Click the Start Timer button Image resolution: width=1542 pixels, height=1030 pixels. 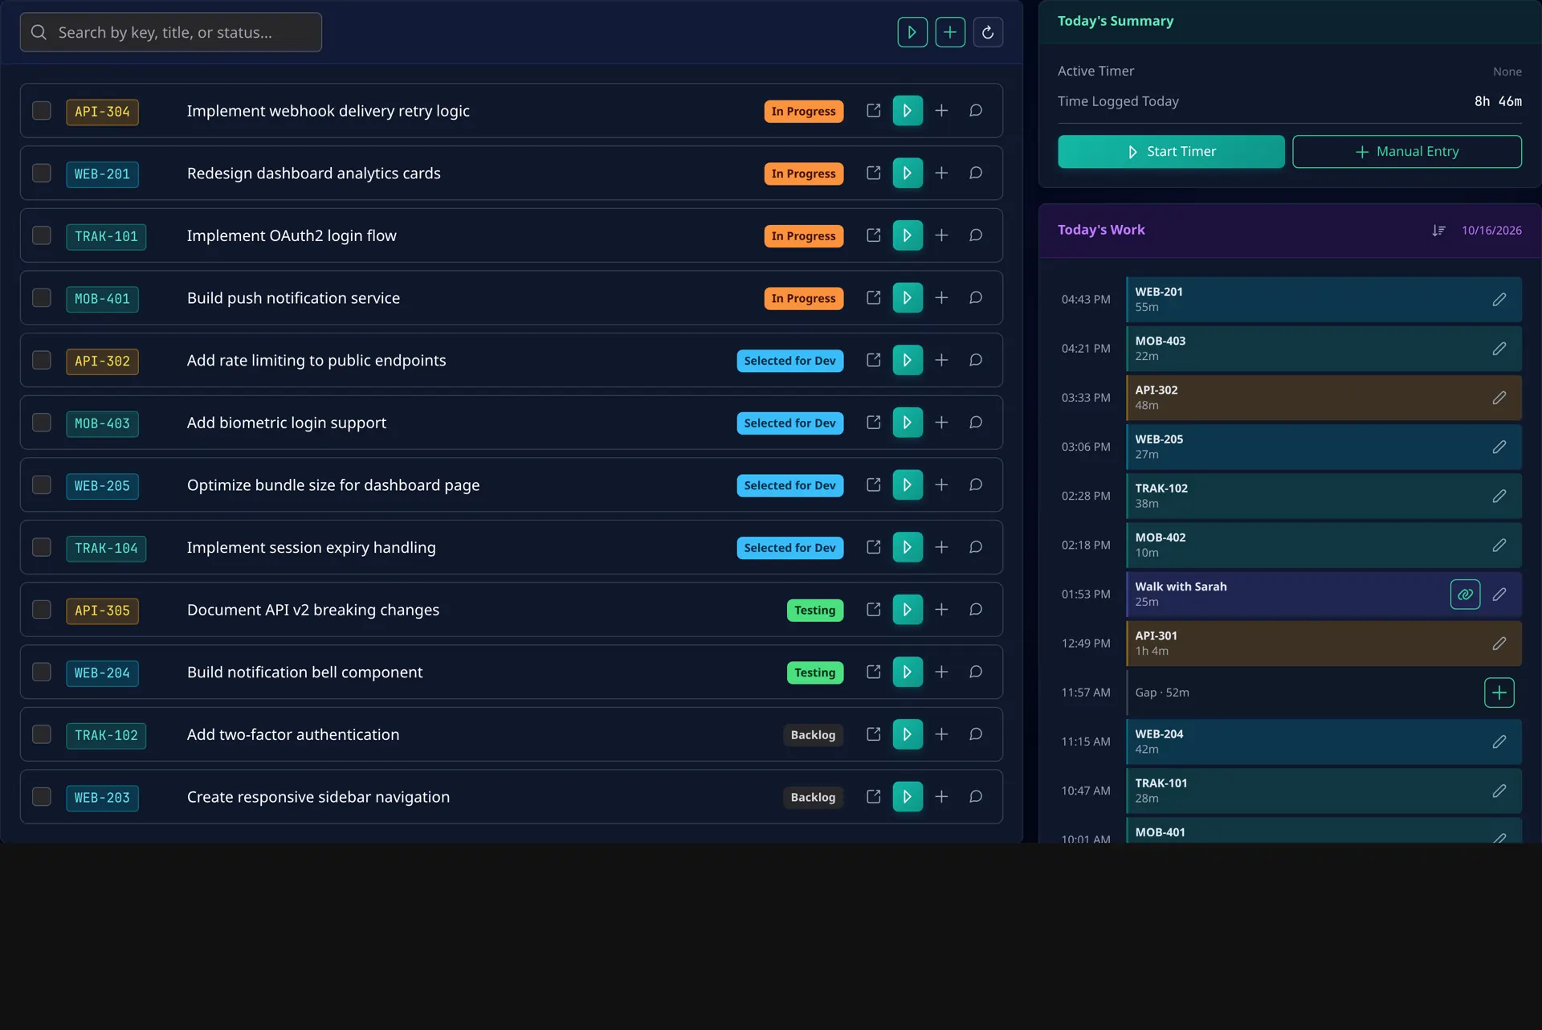1171,152
